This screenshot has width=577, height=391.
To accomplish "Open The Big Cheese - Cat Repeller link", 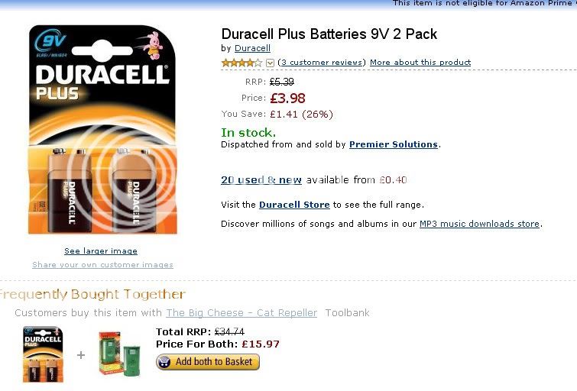I will (x=241, y=312).
